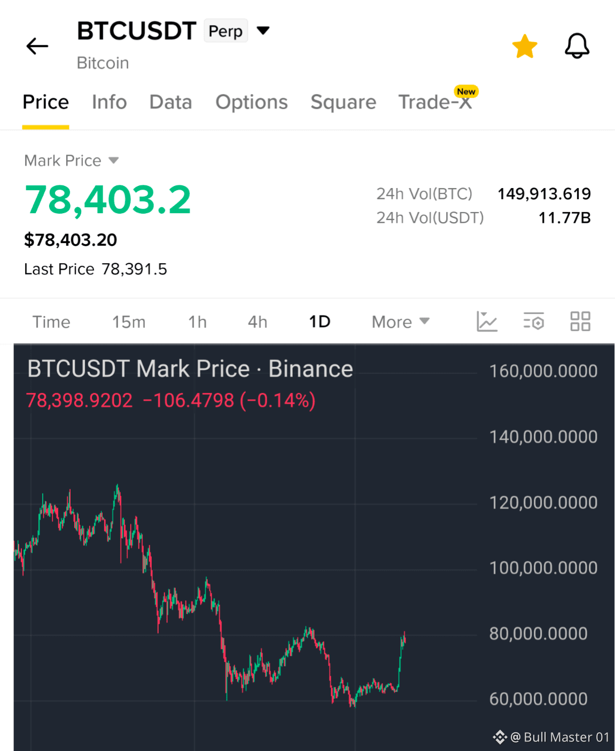This screenshot has height=751, width=615.
Task: Open the Data tab
Action: pyautogui.click(x=170, y=102)
